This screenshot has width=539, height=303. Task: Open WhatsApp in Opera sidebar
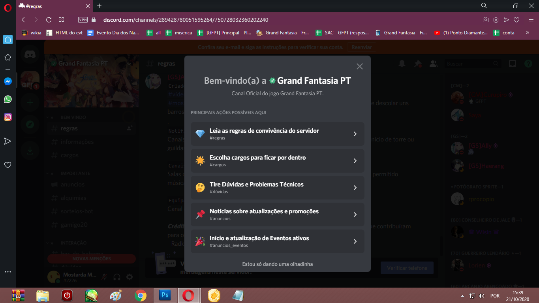point(8,99)
